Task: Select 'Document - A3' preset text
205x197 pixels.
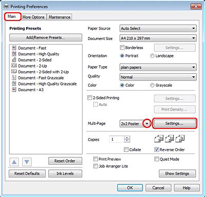Action: [31, 90]
